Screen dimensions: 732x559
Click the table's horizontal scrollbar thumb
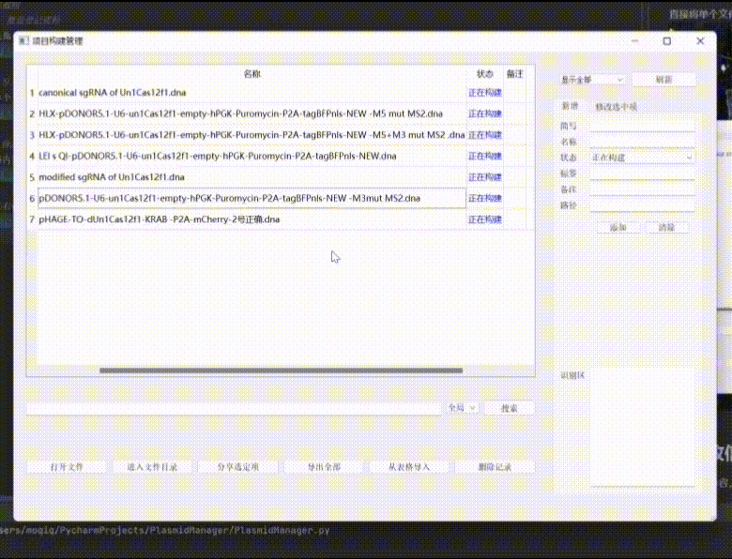click(281, 370)
